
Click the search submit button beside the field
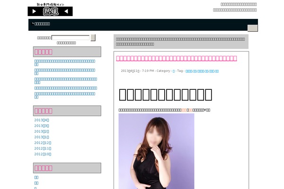[93, 38]
